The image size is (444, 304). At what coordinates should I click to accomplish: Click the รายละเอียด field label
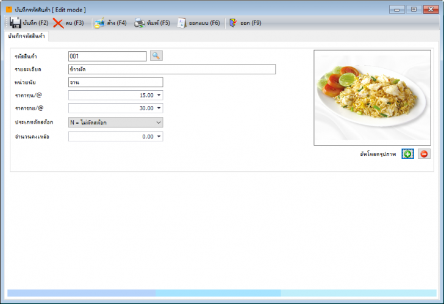[28, 69]
